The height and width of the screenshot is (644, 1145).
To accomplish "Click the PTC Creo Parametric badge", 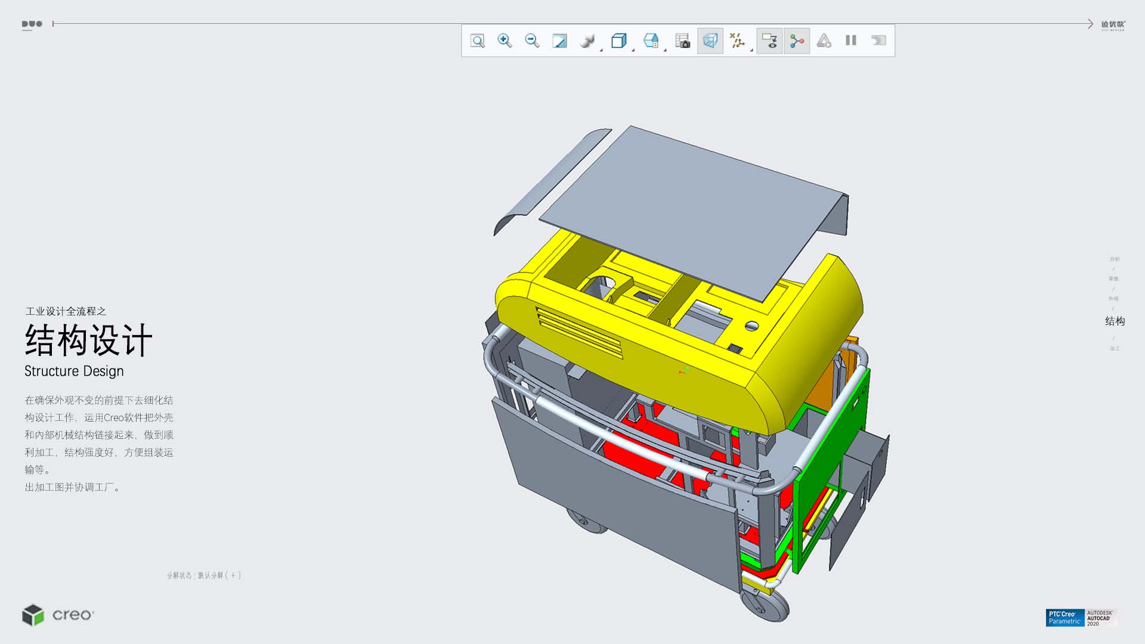I will pos(1064,618).
